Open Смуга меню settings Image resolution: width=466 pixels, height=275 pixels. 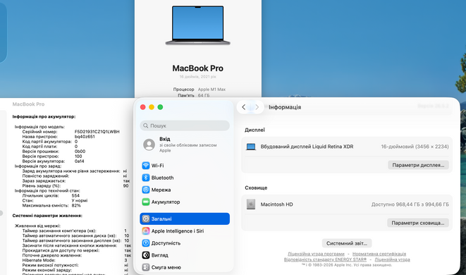185,267
